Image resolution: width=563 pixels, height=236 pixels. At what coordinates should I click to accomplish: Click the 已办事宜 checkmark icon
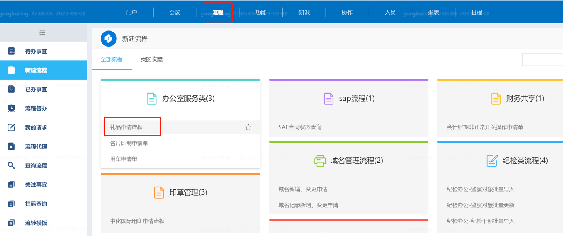point(12,89)
